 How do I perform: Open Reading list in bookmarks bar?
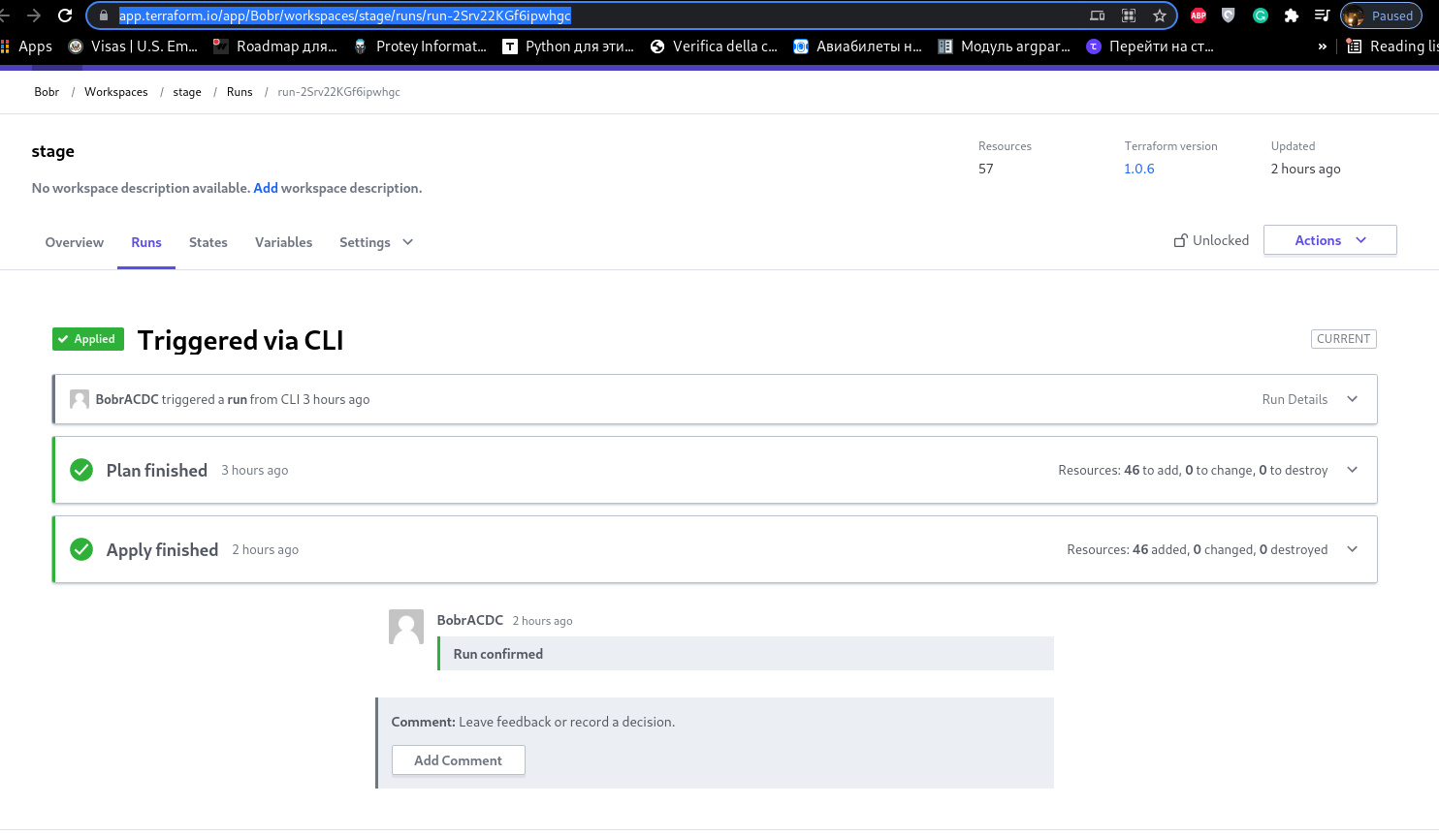pyautogui.click(x=1392, y=46)
